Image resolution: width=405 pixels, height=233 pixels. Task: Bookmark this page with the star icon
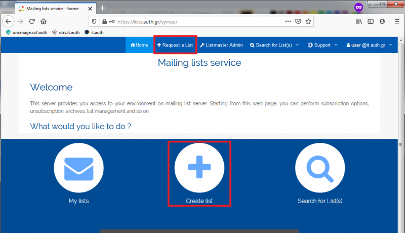coord(308,21)
